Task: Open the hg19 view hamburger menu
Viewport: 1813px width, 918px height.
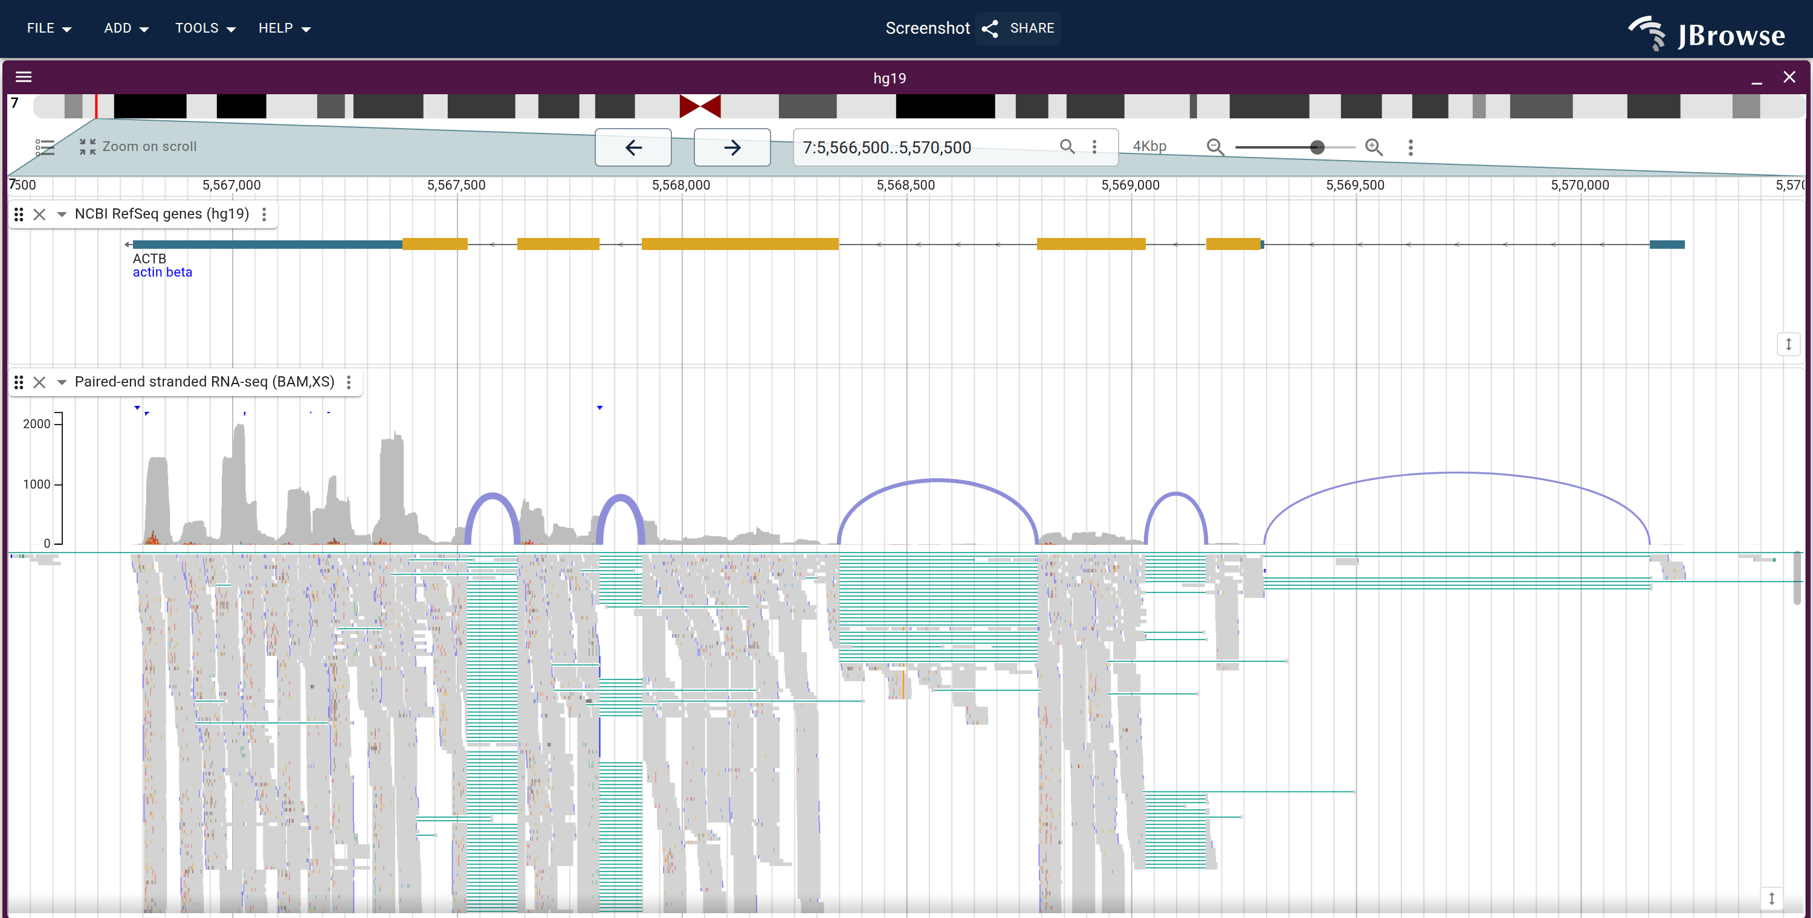Action: 24,77
